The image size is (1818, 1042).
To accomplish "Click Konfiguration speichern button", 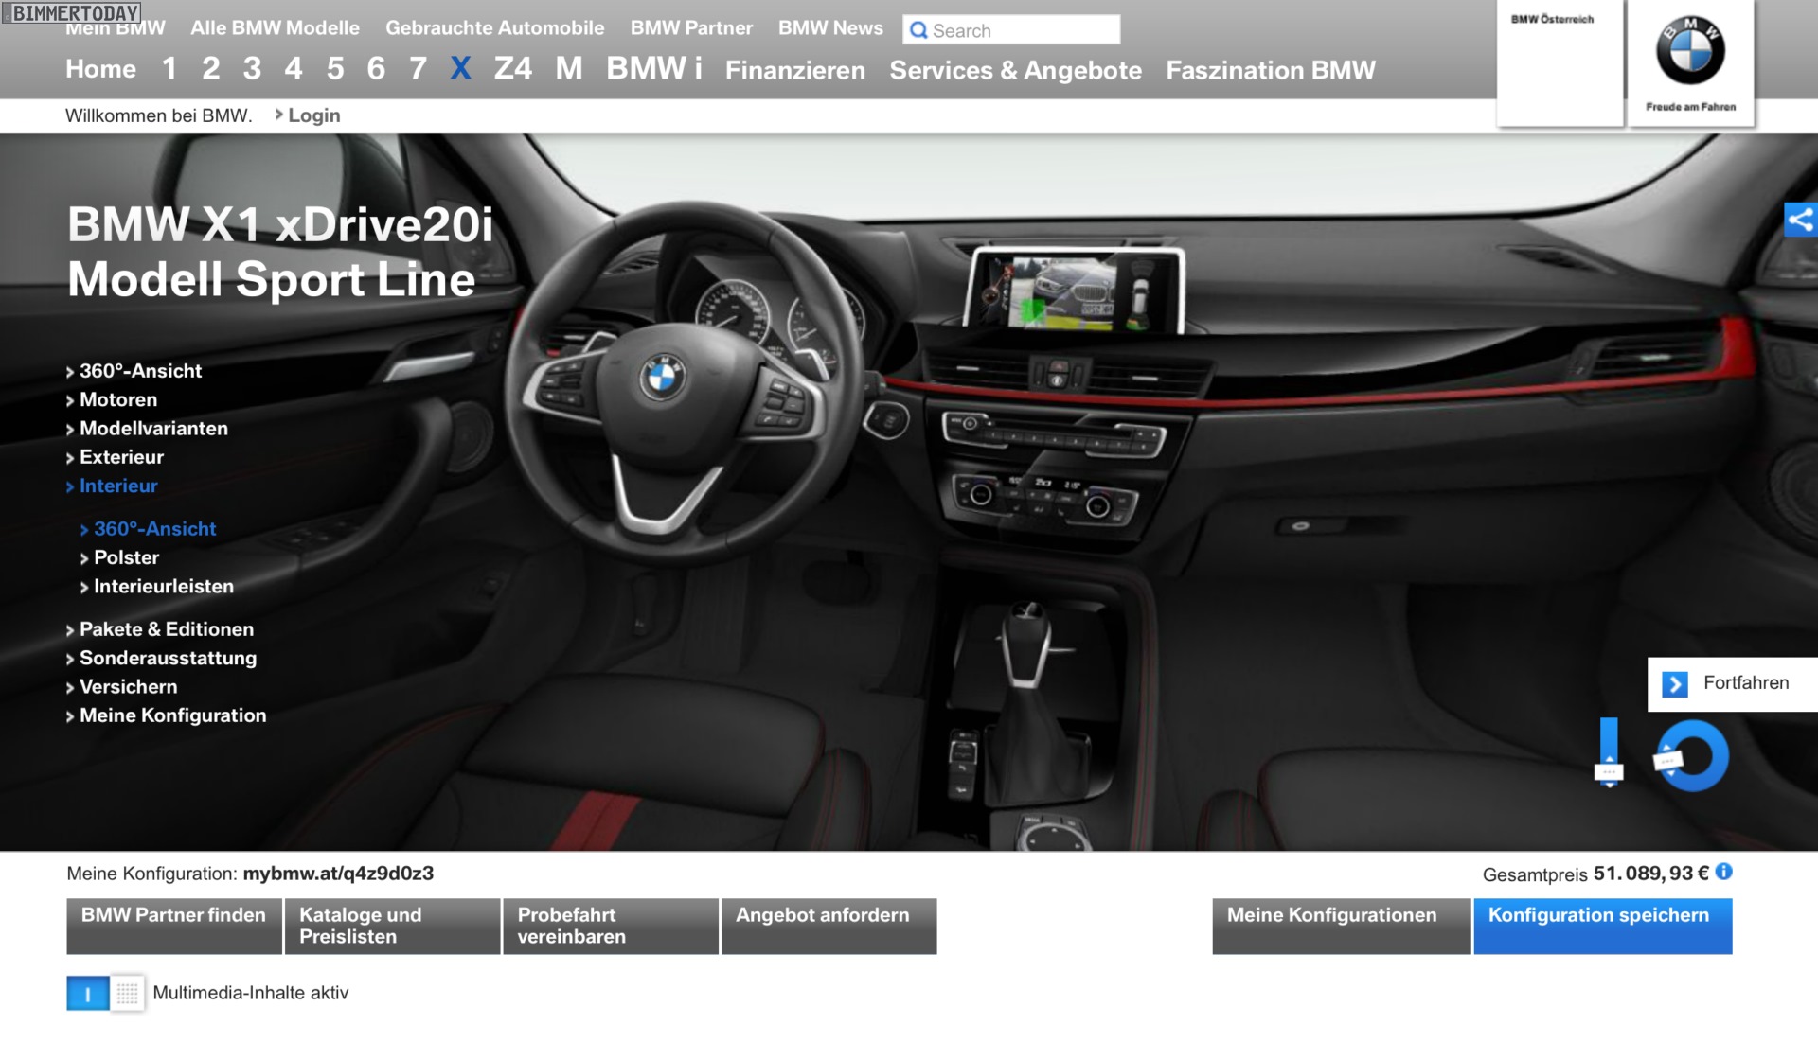I will point(1602,926).
